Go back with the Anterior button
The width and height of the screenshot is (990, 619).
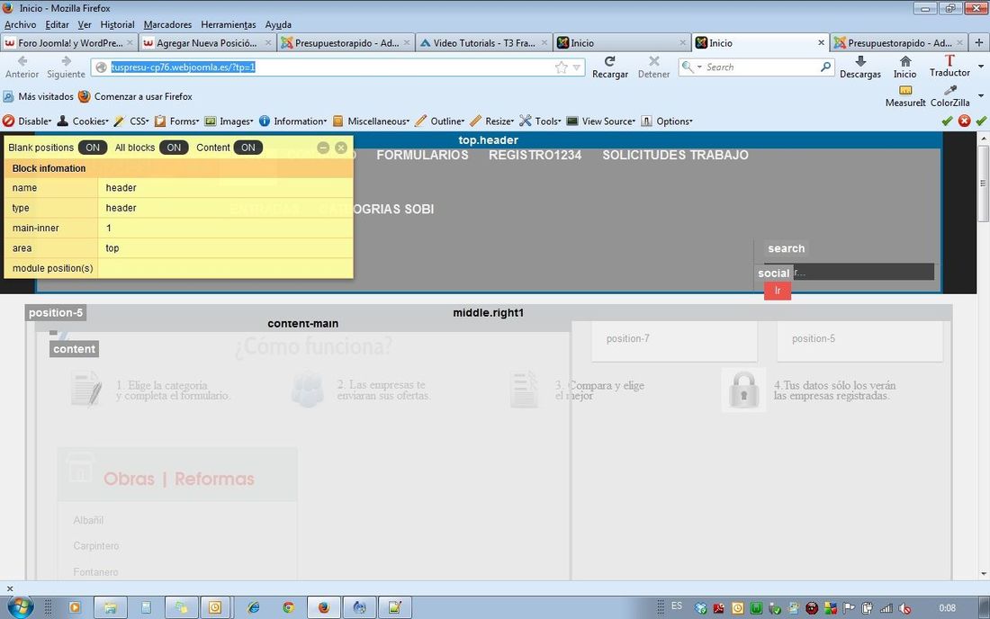tap(22, 67)
